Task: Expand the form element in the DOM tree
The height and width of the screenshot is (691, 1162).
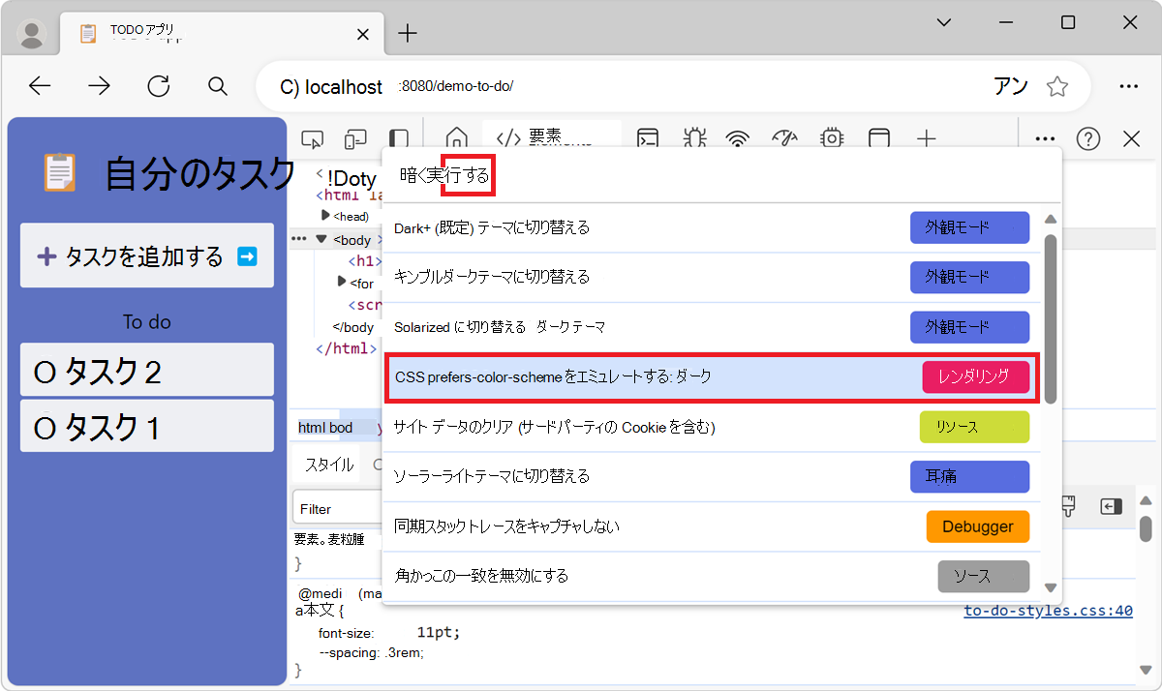Action: [344, 284]
